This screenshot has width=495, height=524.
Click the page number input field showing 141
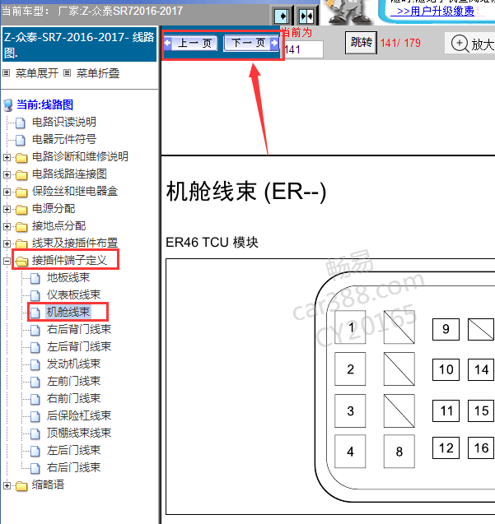(303, 49)
